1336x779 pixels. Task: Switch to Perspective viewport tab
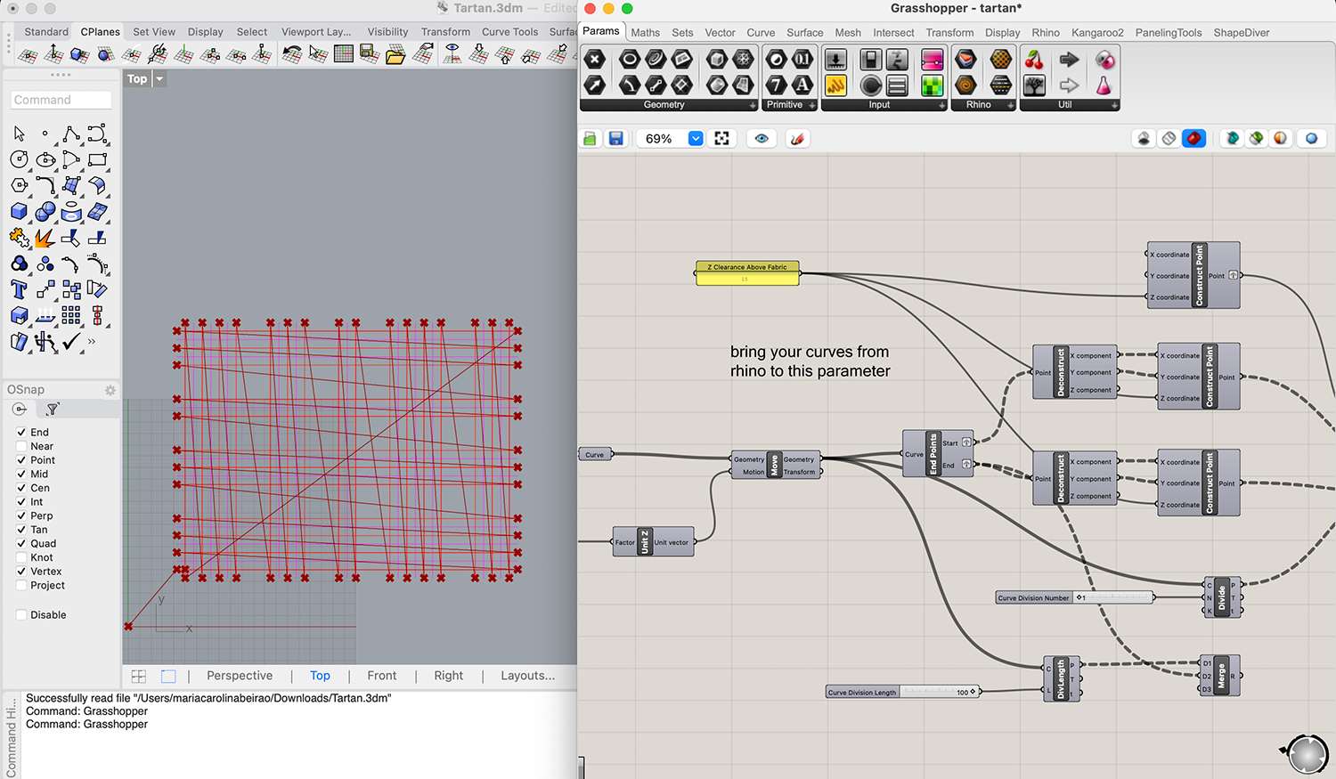pos(240,676)
